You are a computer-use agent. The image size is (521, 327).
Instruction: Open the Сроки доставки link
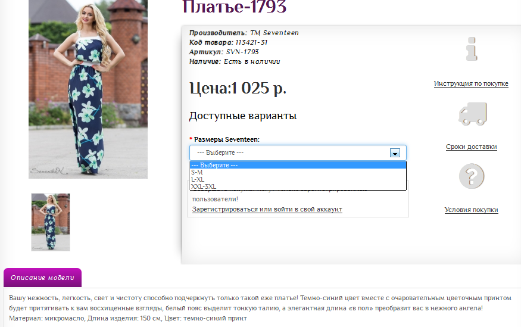tap(471, 147)
